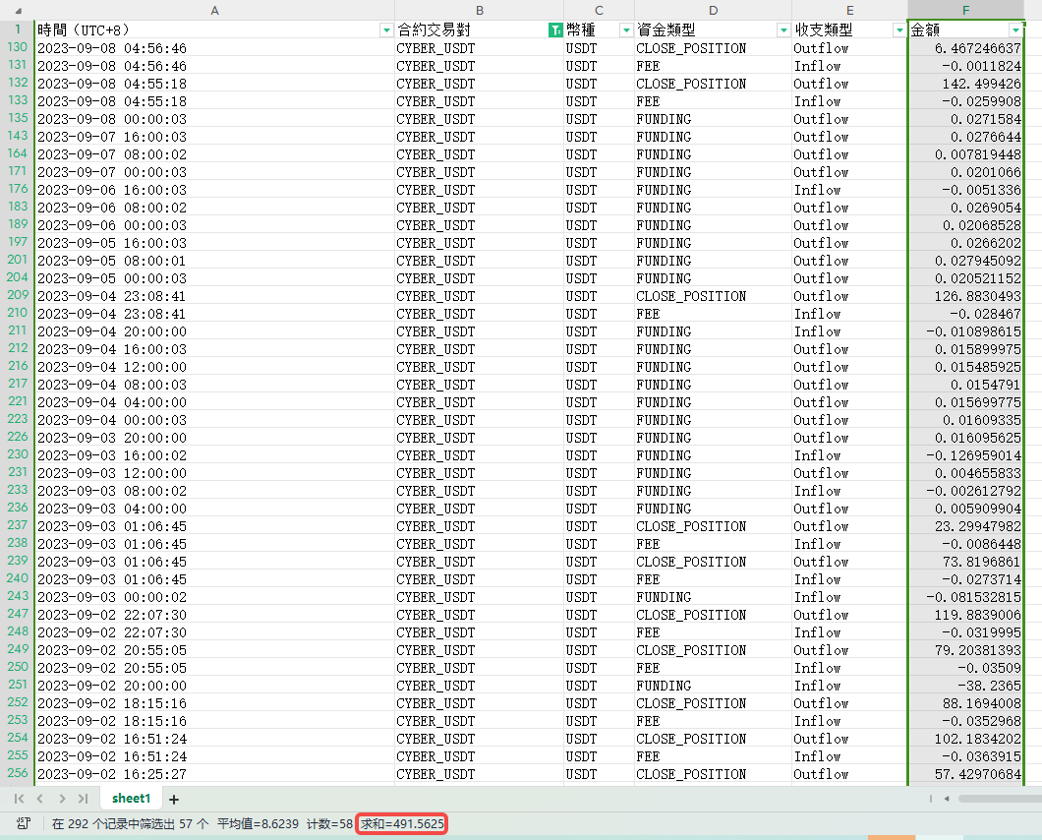Image resolution: width=1042 pixels, height=840 pixels.
Task: Select row 130 header
Action: (x=17, y=48)
